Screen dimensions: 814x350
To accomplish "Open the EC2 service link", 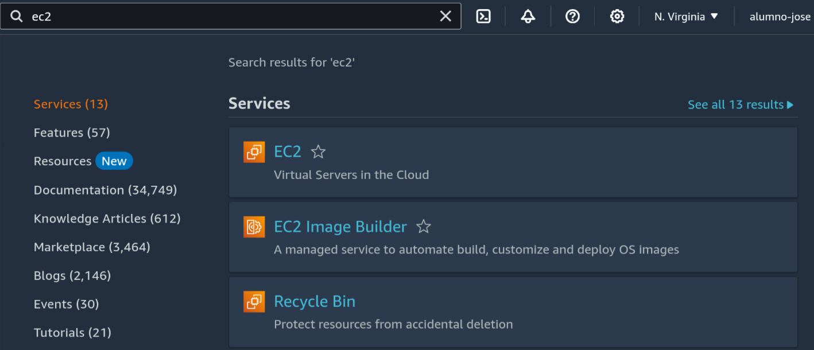I will (x=288, y=151).
